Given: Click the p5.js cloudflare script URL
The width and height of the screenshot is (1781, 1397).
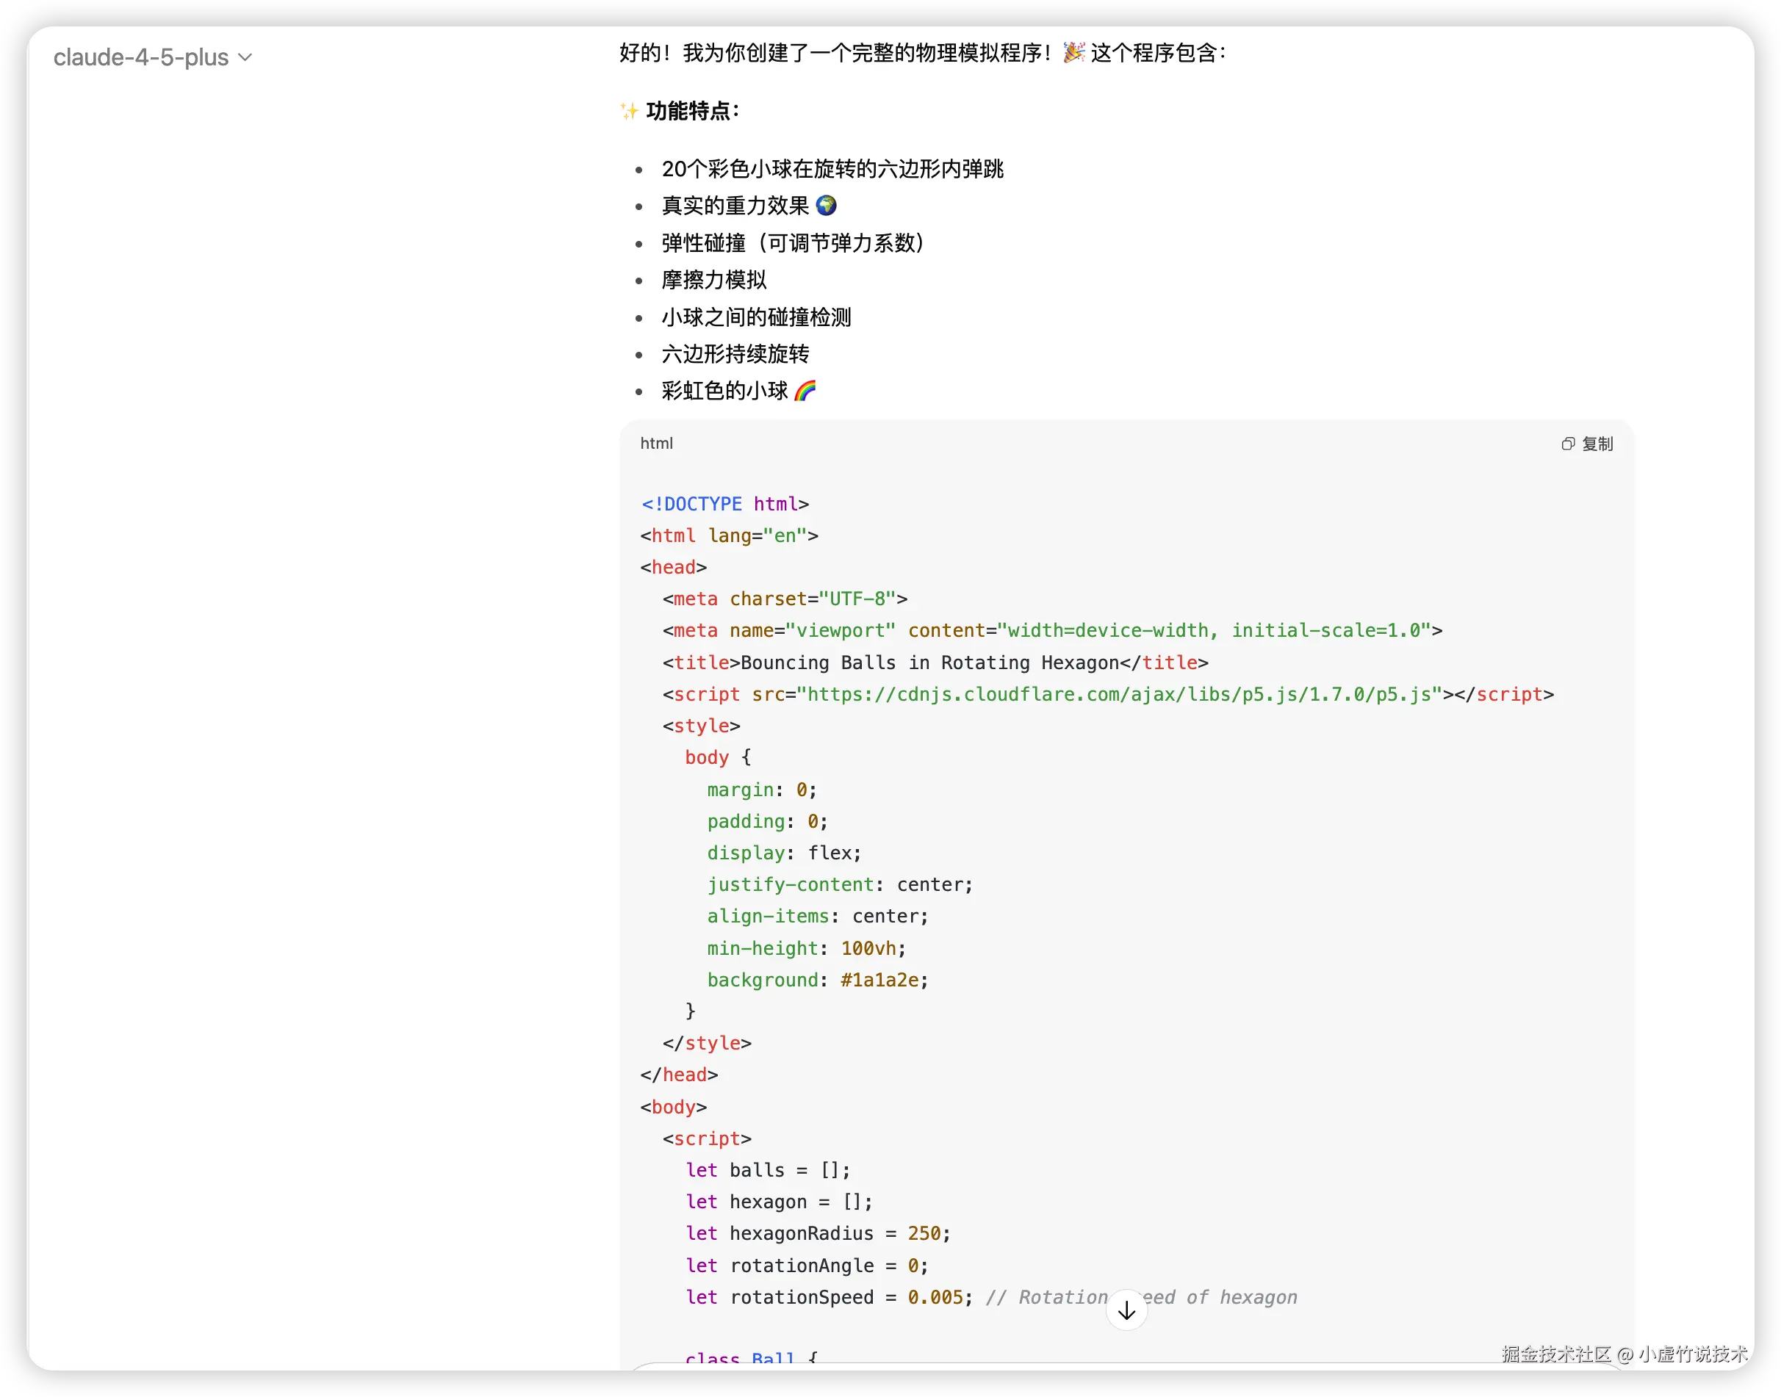Looking at the screenshot, I should pyautogui.click(x=1118, y=694).
